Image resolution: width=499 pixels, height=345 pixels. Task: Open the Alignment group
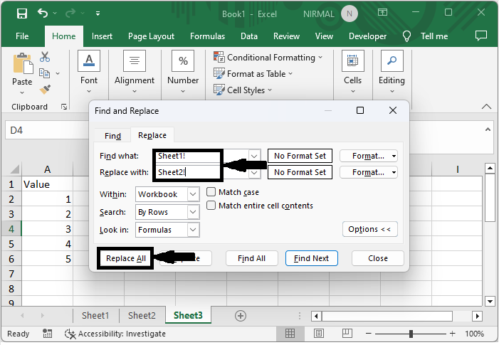tap(135, 72)
